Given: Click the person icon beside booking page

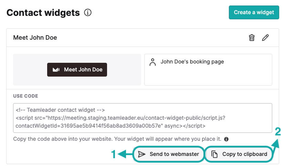Looking at the screenshot, I should coord(152,62).
